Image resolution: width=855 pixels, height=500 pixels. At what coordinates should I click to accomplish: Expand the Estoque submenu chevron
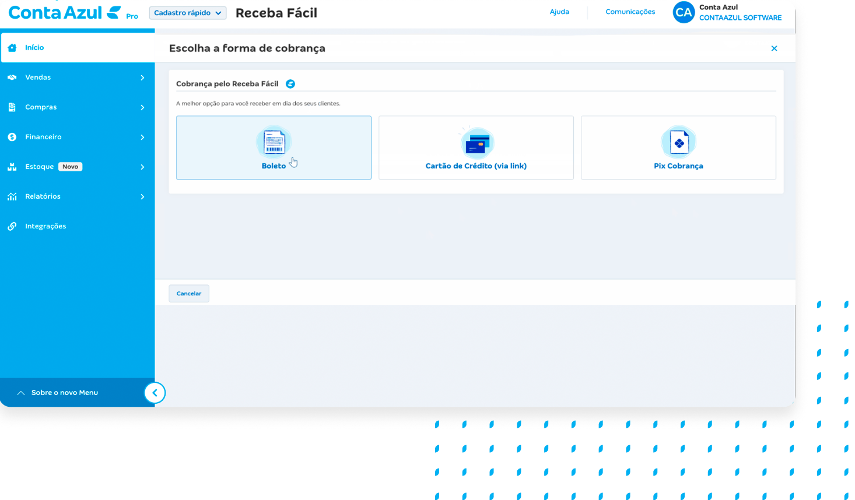point(142,167)
